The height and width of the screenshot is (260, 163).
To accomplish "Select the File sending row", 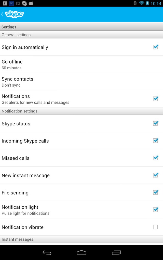I will [81, 192].
